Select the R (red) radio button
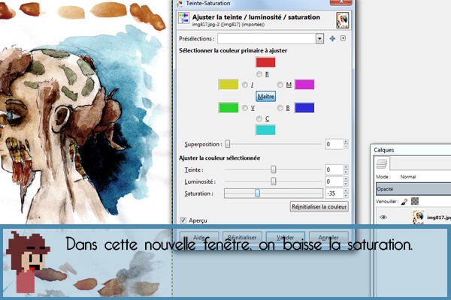 [259, 74]
